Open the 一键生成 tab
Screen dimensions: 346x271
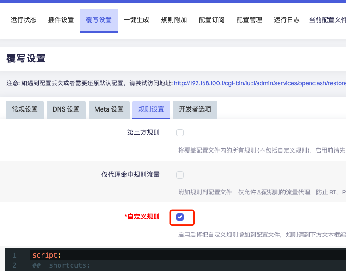136,20
